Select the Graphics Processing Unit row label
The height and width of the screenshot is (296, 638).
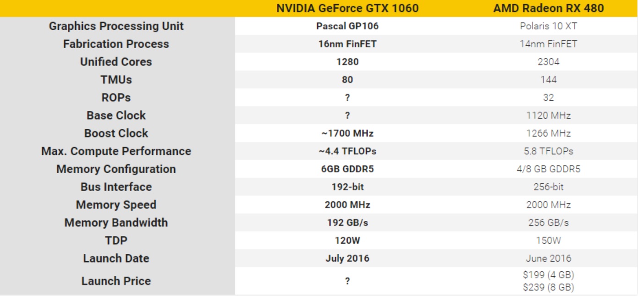[116, 26]
